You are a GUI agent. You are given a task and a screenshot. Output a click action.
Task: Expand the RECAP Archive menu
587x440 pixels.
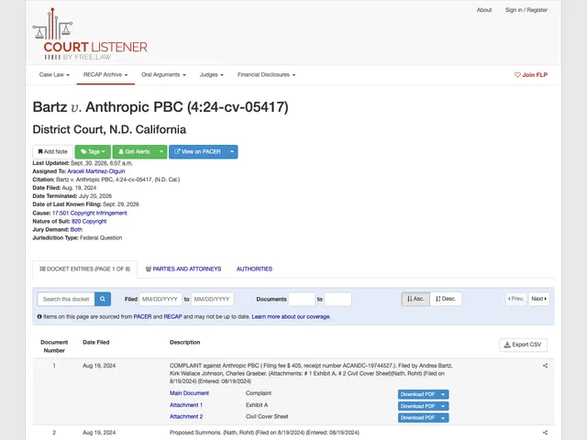click(x=105, y=75)
